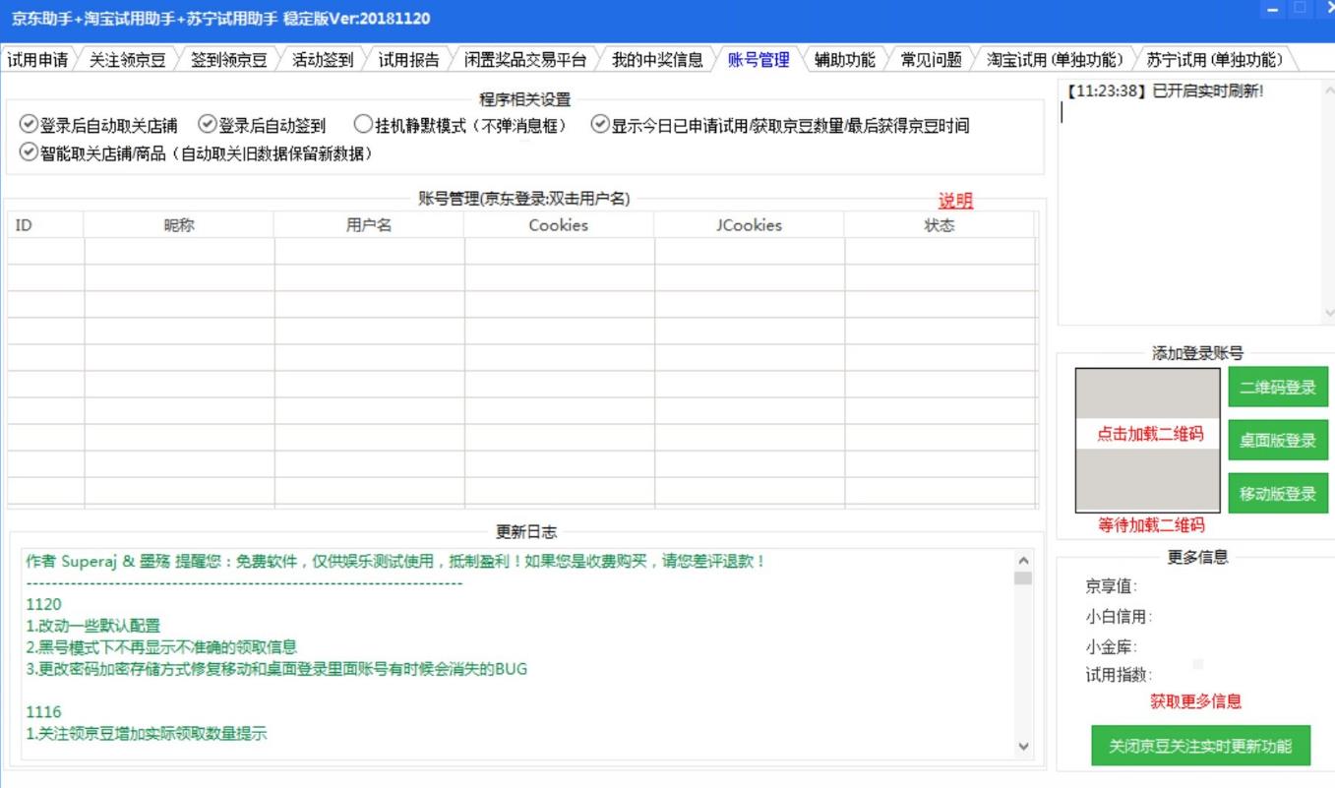Toggle 登录后自动取关店铺 option

click(99, 125)
